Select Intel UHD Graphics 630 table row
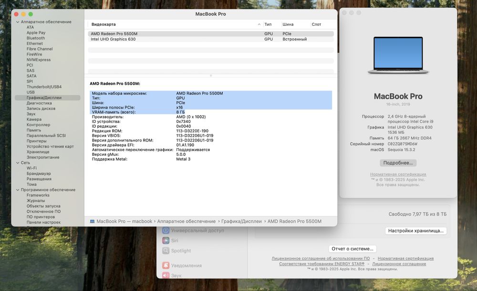Image resolution: width=477 pixels, height=291 pixels. tap(211, 39)
